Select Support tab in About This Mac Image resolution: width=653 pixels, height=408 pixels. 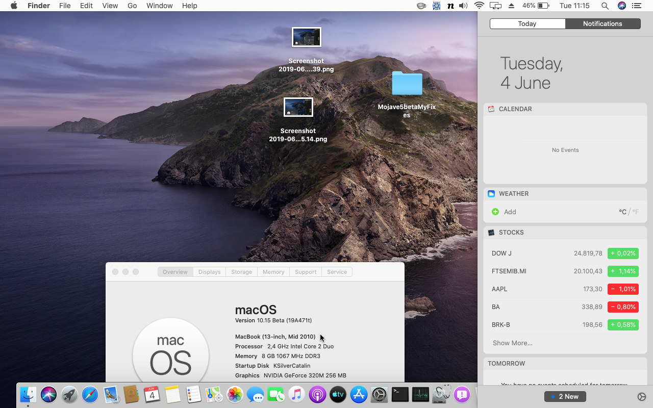click(306, 272)
